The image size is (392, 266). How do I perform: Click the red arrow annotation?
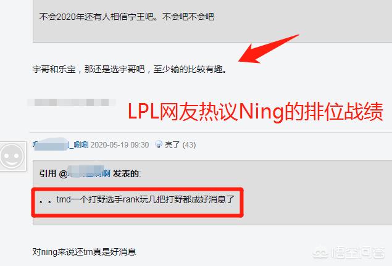click(x=268, y=49)
